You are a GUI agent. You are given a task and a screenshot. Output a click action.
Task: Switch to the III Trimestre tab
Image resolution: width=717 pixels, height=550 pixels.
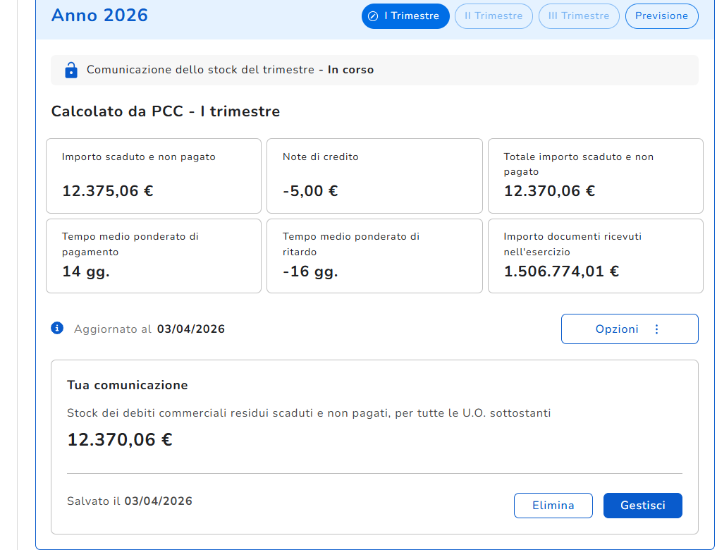tap(579, 16)
